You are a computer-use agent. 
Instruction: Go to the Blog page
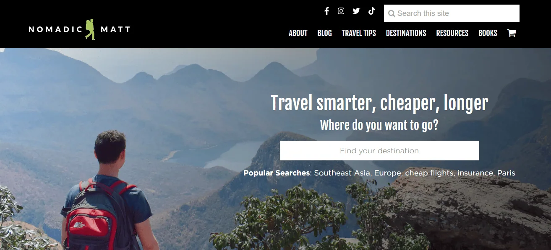pyautogui.click(x=324, y=33)
